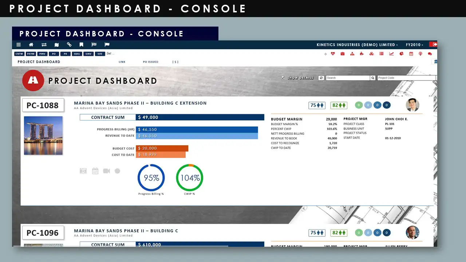Open the red calendar icon near the top right
Screen dimensions: 466x262
click(x=411, y=53)
